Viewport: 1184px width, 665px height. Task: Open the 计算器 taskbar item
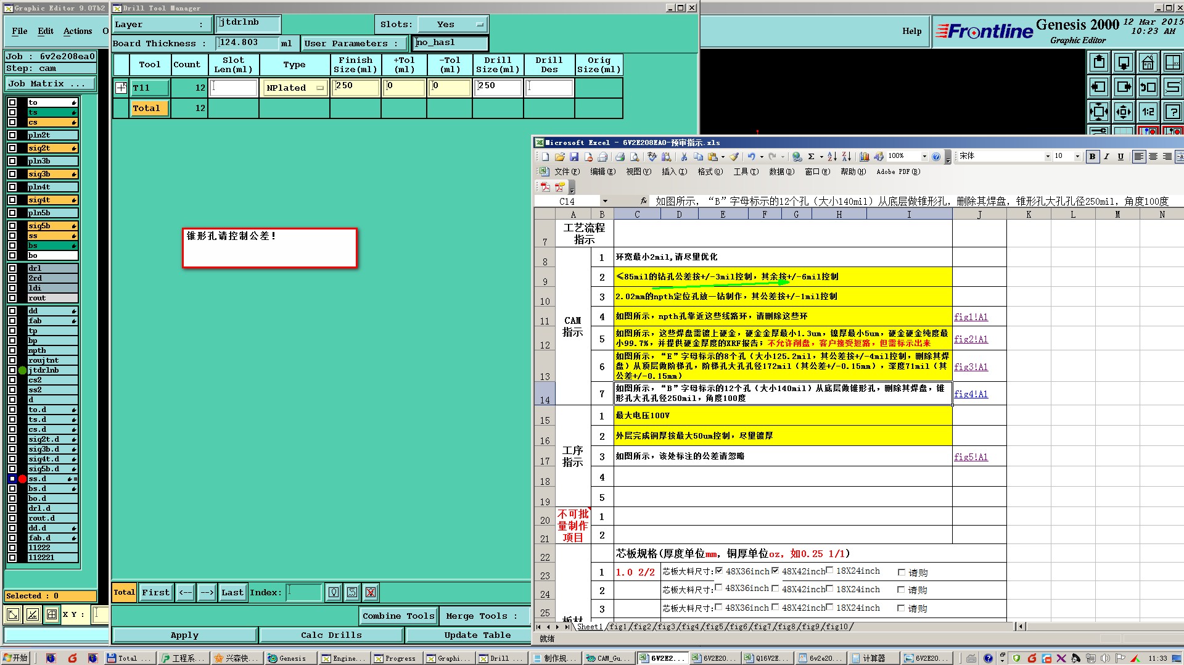pos(873,658)
